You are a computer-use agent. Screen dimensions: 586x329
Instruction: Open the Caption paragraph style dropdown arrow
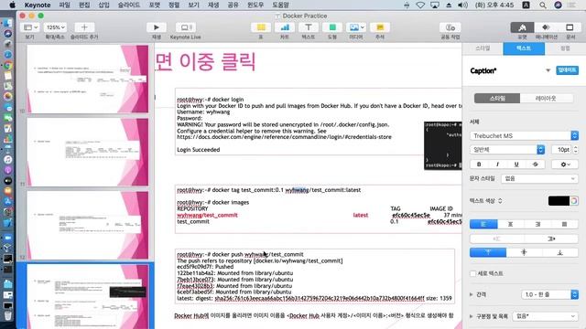click(x=548, y=70)
